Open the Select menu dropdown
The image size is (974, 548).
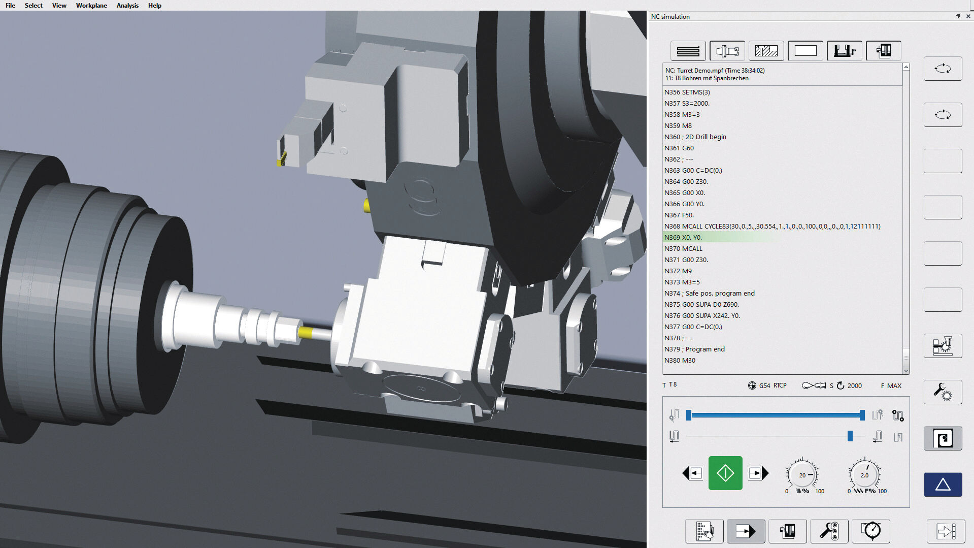click(33, 5)
